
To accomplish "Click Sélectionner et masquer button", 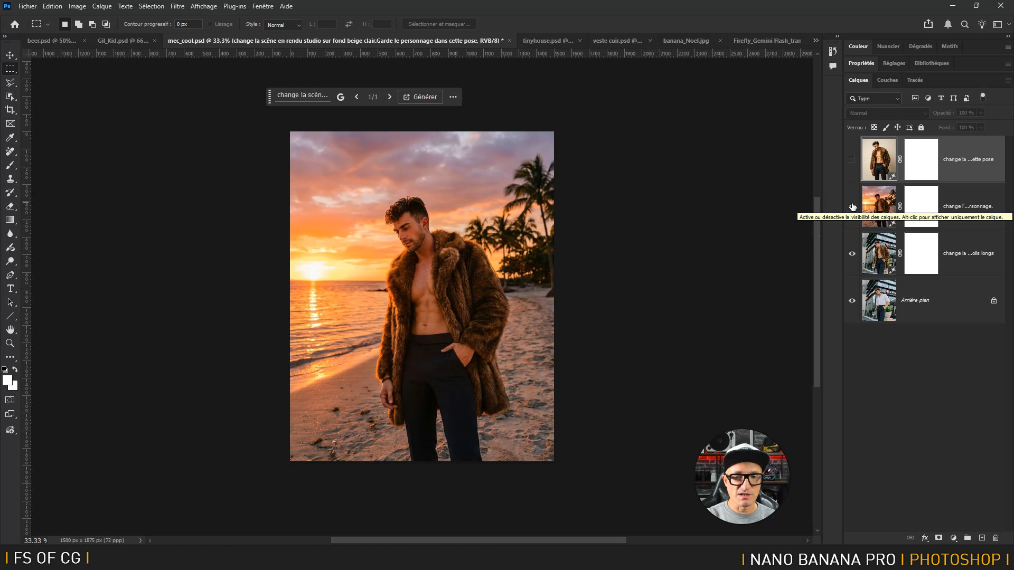I will tap(439, 24).
